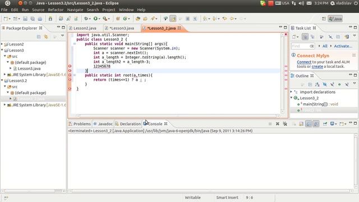The height and width of the screenshot is (202, 359).
Task: Click the Save toolbar icon
Action: pos(25,19)
